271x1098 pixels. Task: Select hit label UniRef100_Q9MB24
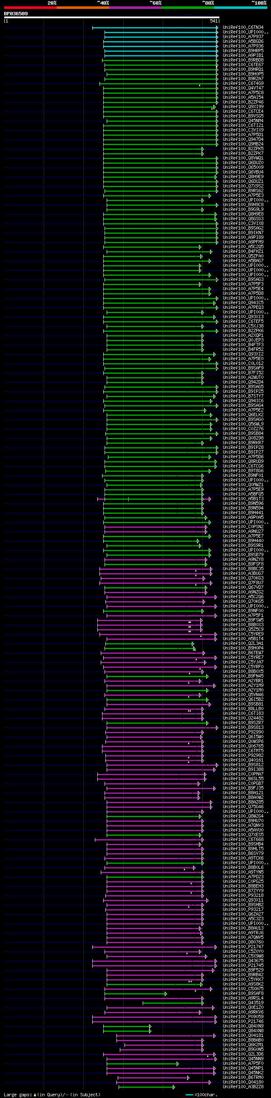[243, 145]
